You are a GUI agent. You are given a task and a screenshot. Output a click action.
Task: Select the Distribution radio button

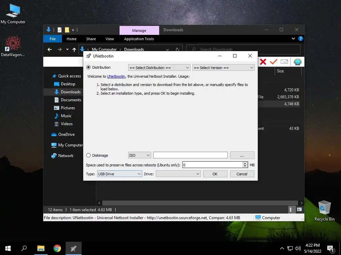coord(88,67)
